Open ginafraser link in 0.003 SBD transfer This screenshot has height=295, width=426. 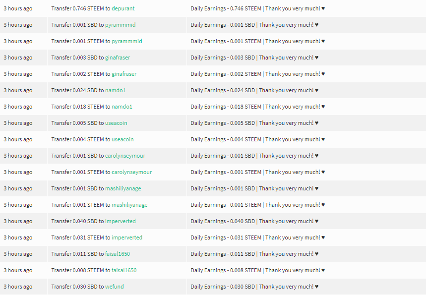tap(118, 58)
